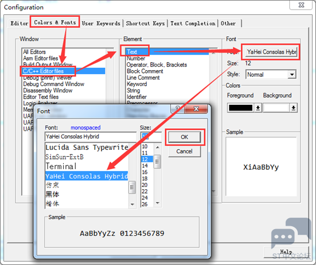The height and width of the screenshot is (265, 316).
Task: Select C/C++ Editor files in Window list
Action: point(64,71)
